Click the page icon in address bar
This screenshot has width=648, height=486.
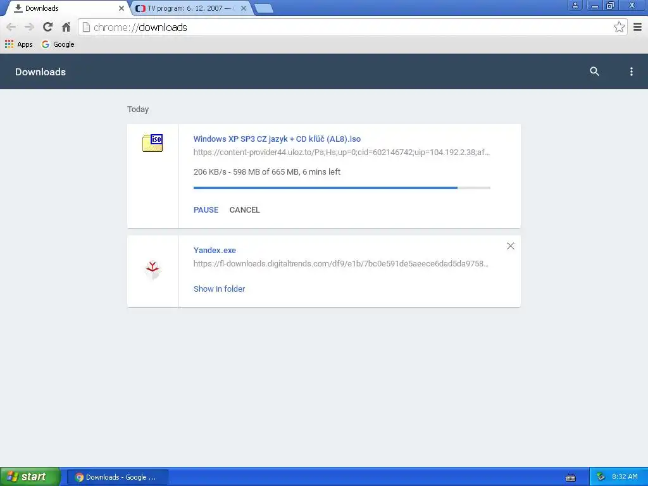pos(86,27)
